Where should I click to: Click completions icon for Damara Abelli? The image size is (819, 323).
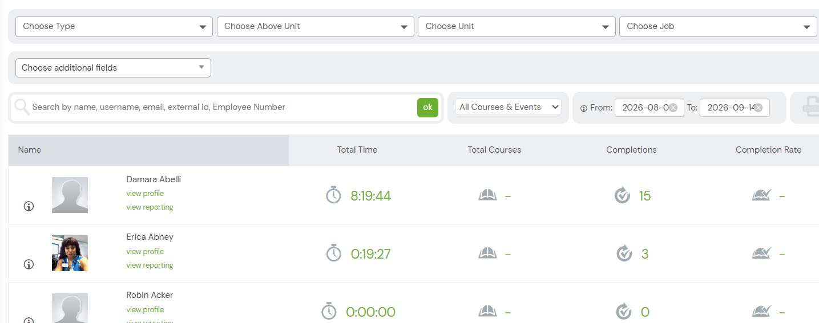coord(622,195)
